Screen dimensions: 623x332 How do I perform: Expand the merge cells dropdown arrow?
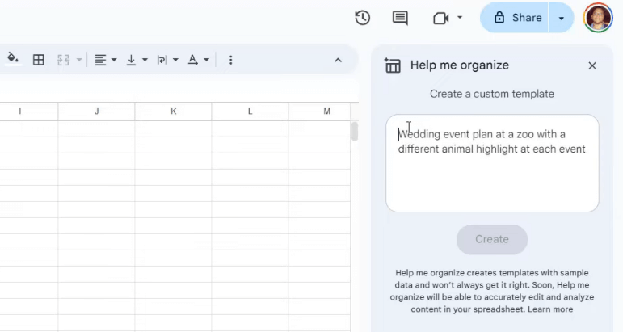click(x=79, y=60)
